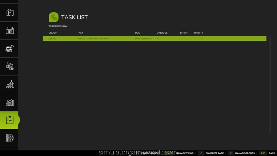This screenshot has height=156, width=277.
Task: Click the Enter key icon for Complete Task
Action: click(201, 153)
